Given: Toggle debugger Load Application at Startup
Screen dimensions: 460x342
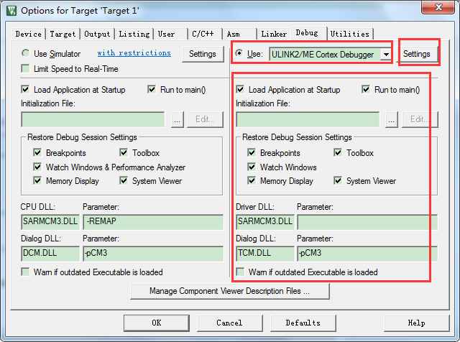Looking at the screenshot, I should point(240,89).
